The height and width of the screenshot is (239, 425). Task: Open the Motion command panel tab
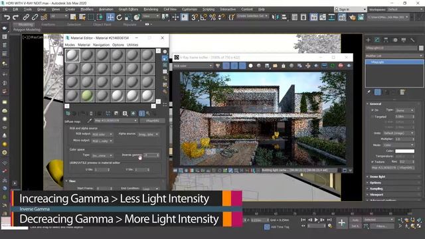[395, 40]
